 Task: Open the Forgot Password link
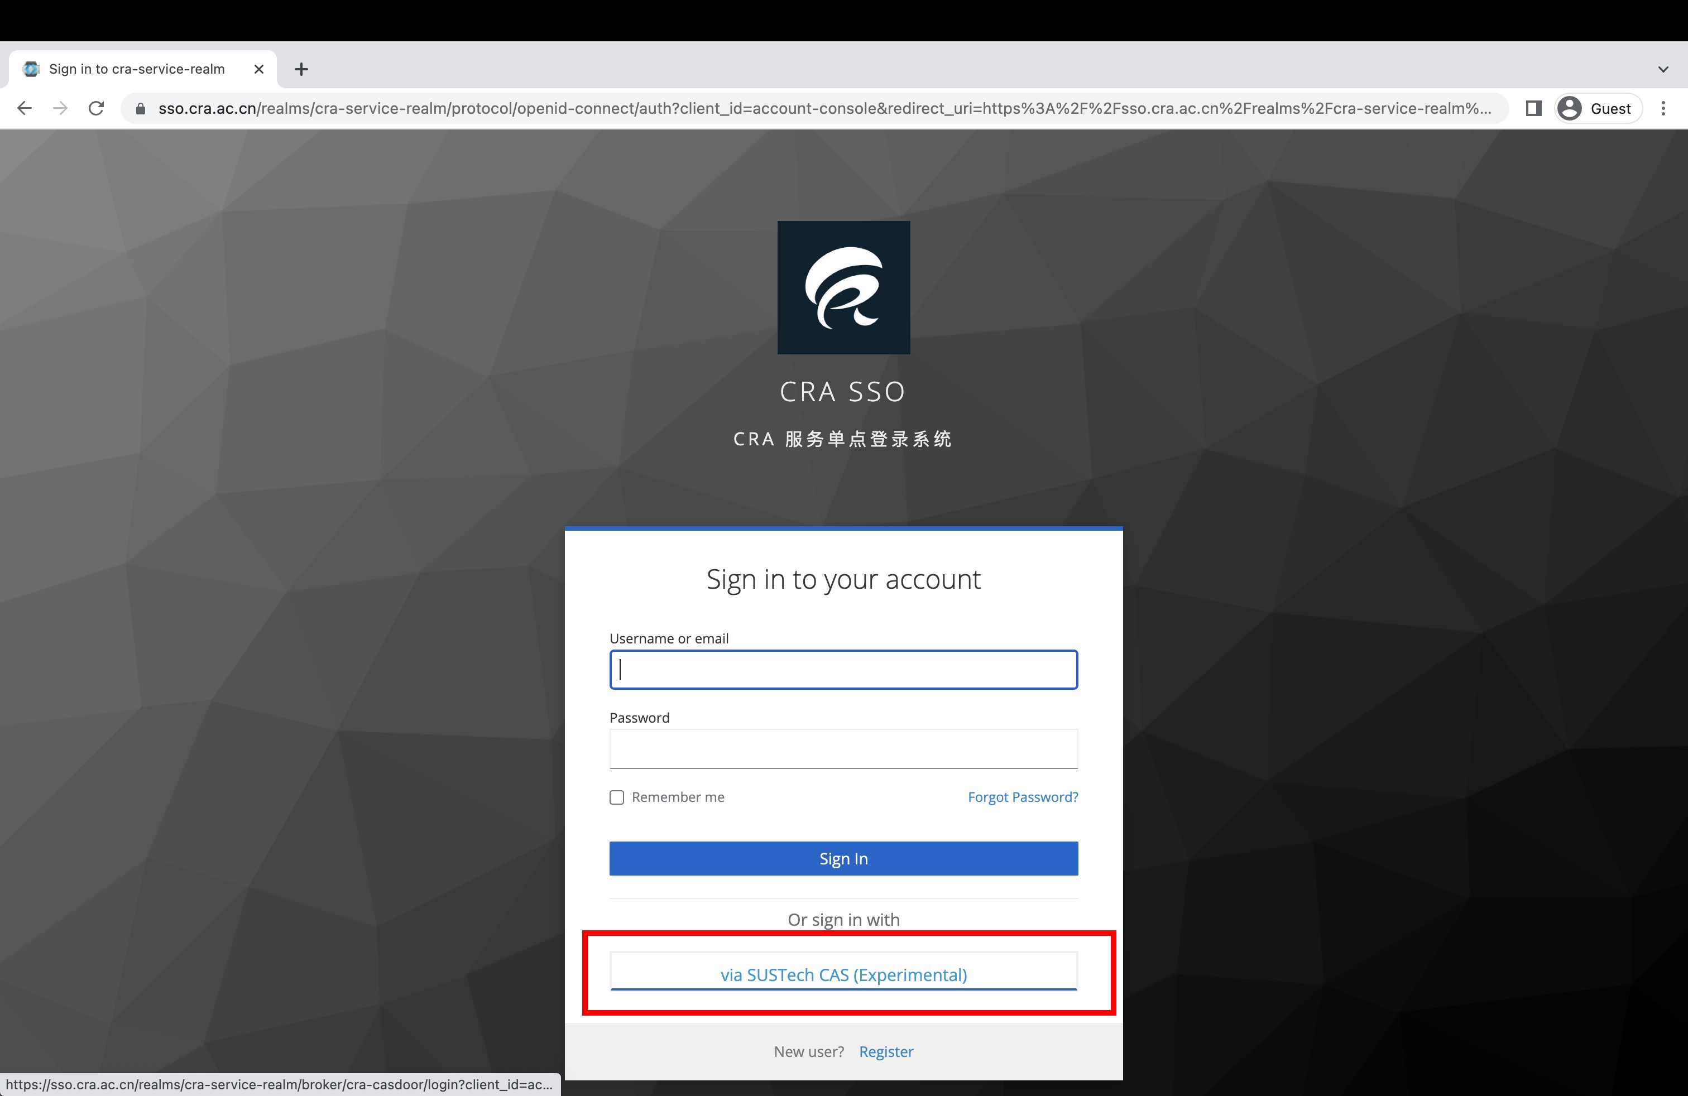(x=1022, y=797)
